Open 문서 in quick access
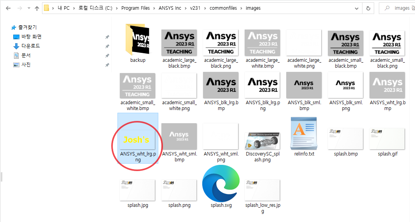This screenshot has height=222, width=415. 26,55
